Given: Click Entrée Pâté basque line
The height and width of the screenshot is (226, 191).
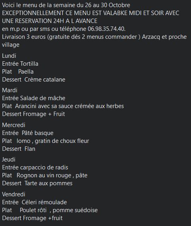Looking at the screenshot, I should (28, 133).
